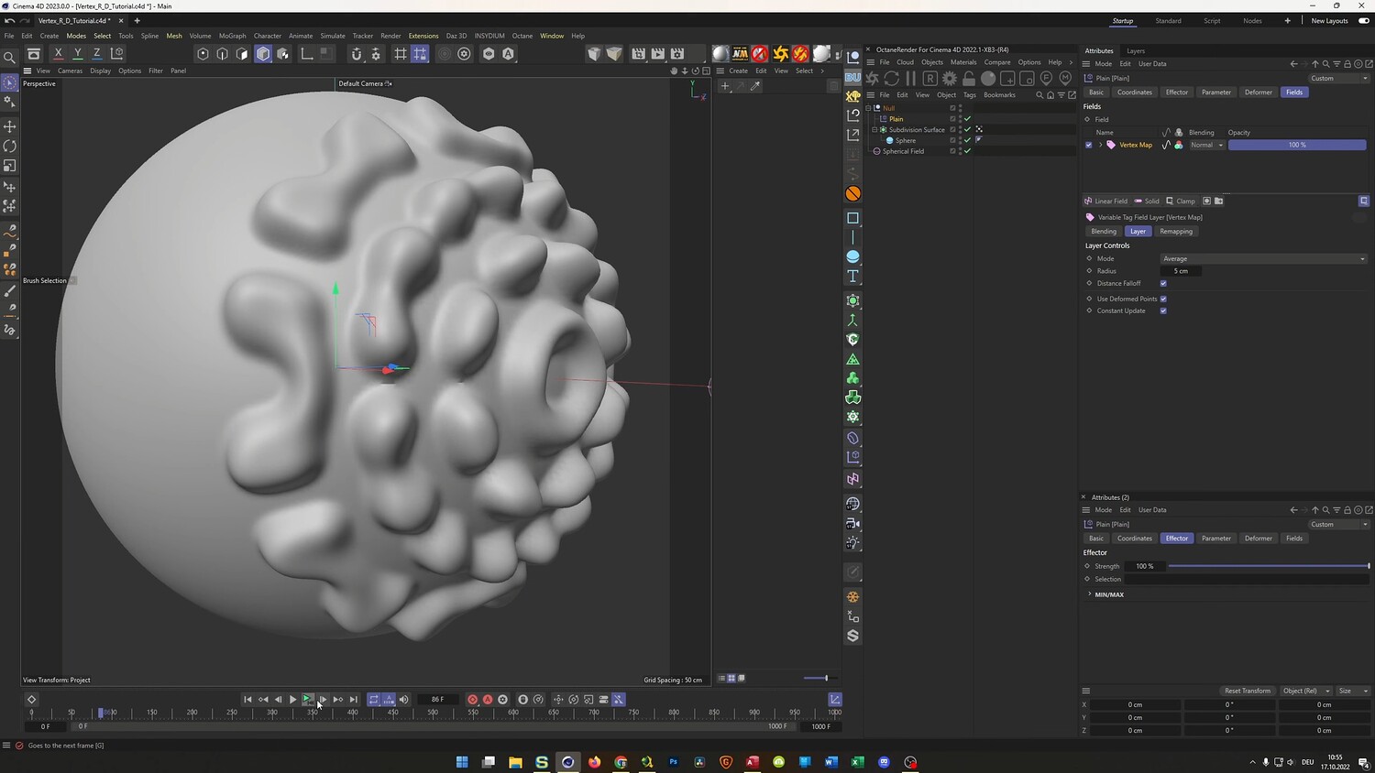Open the Deformer tab in upper Attributes panel
1375x773 pixels.
(1259, 93)
